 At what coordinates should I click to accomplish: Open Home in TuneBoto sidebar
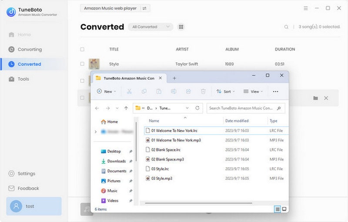[x=20, y=35]
